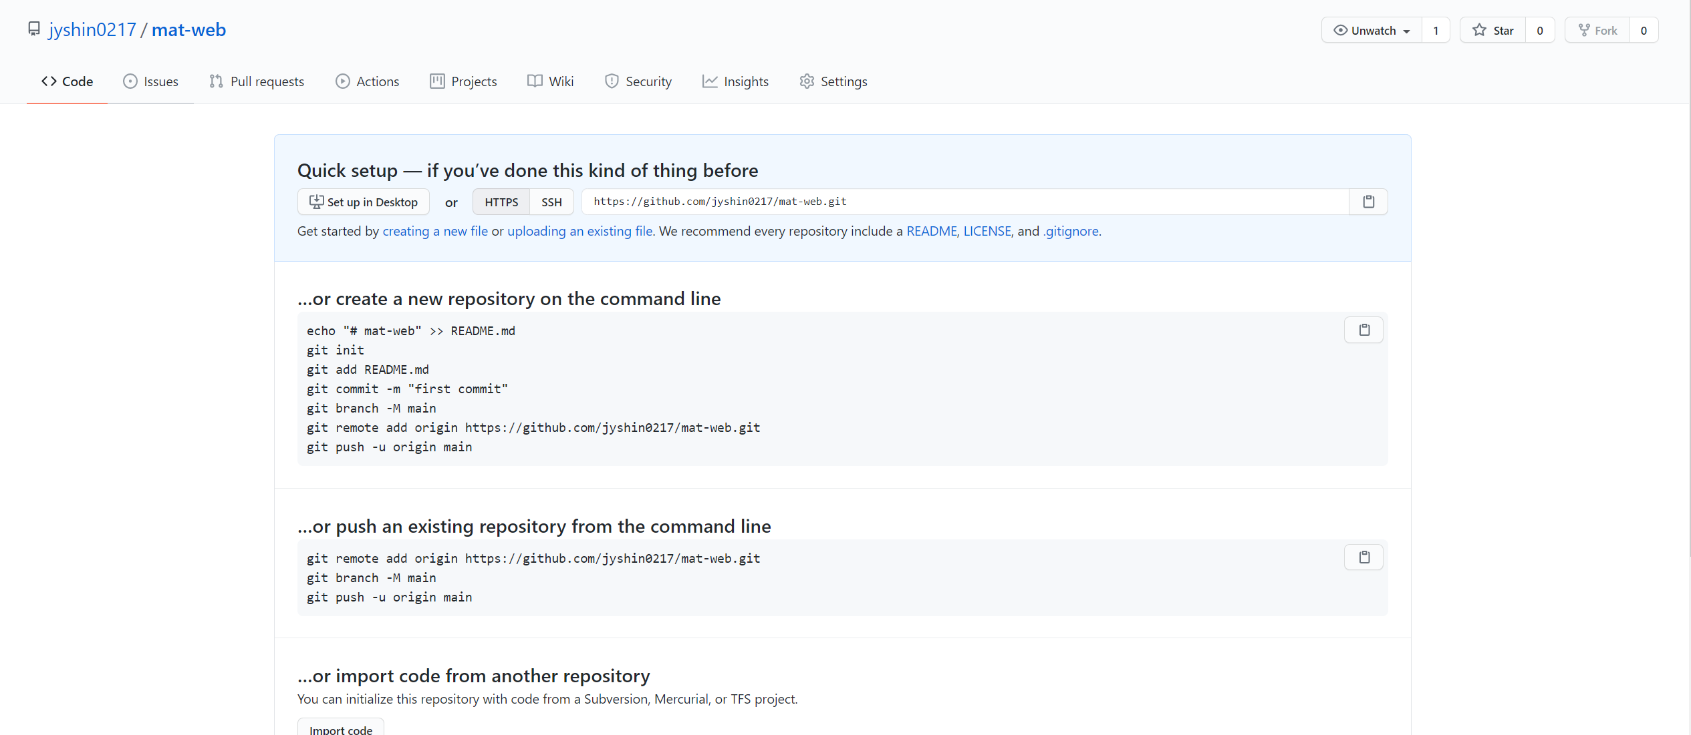Click the Import code button

[x=341, y=728]
